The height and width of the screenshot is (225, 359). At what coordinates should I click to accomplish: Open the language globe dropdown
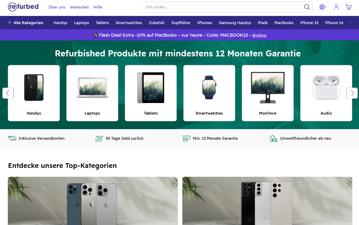[323, 7]
